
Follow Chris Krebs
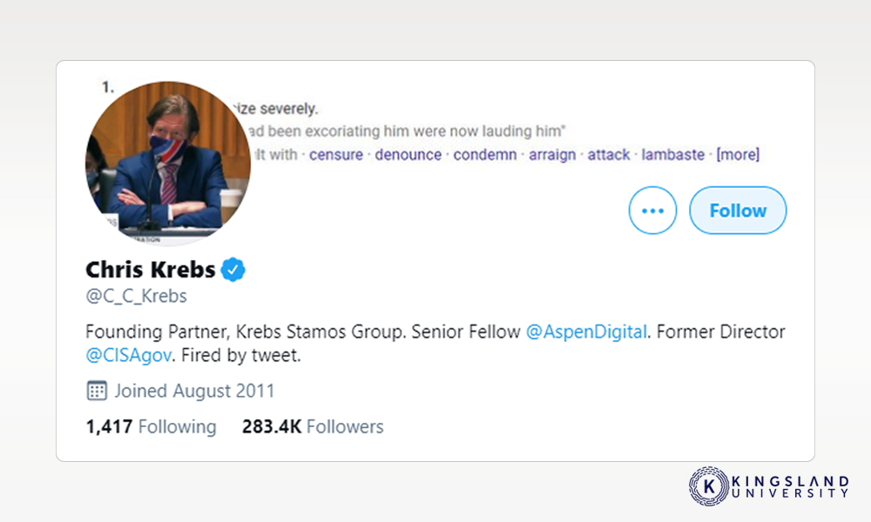tap(738, 211)
